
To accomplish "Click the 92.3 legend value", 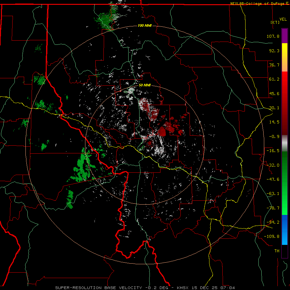I will pyautogui.click(x=274, y=51).
